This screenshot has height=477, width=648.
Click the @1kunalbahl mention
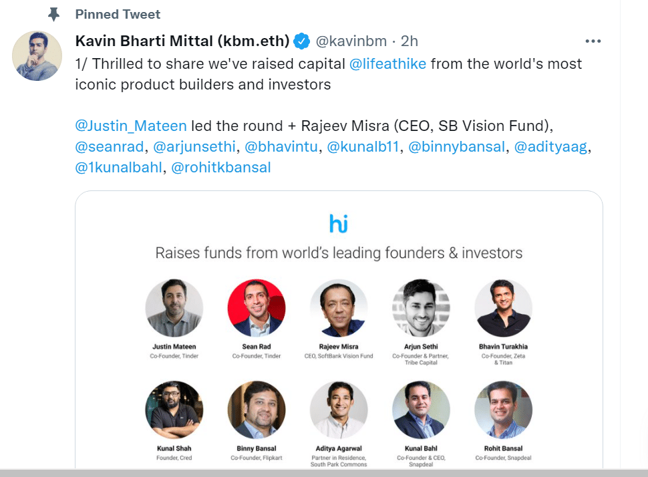point(118,167)
